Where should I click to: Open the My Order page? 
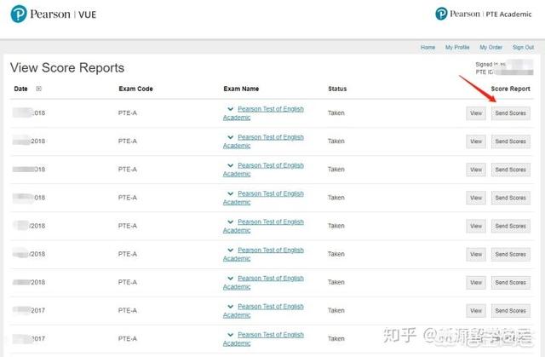click(490, 47)
